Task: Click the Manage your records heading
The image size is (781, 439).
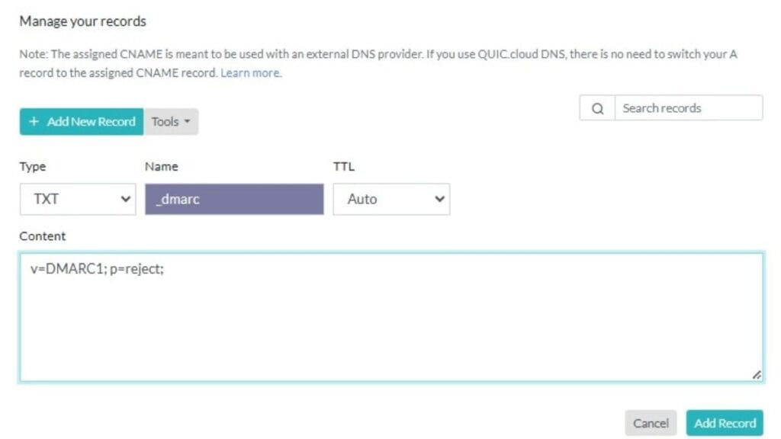Action: click(x=83, y=21)
